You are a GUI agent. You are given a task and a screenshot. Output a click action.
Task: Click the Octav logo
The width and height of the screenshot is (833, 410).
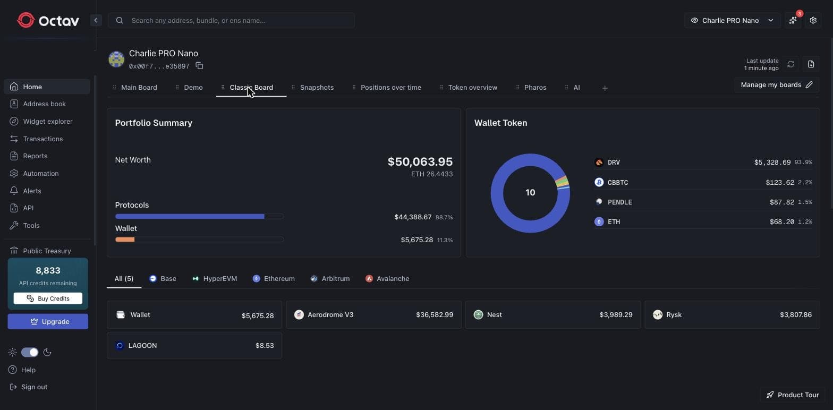click(x=48, y=20)
